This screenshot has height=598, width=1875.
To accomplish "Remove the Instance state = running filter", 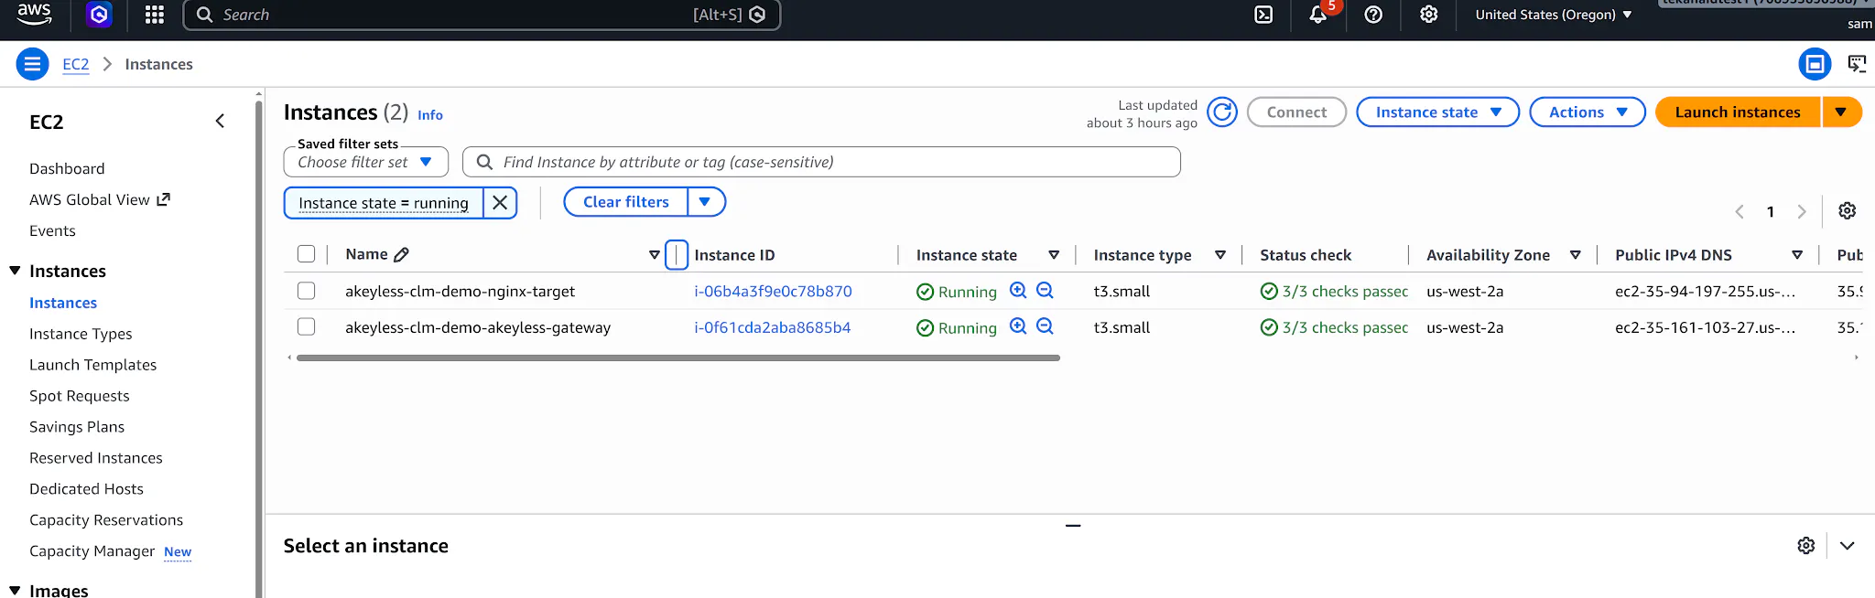I will [500, 203].
